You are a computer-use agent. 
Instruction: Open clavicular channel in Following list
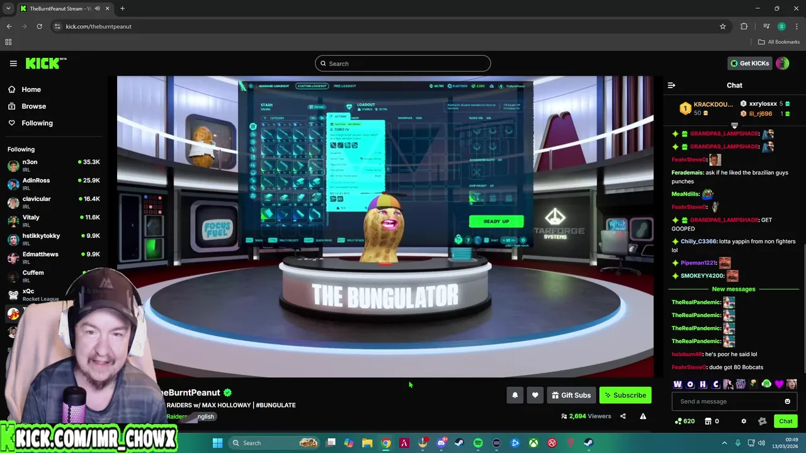tap(54, 203)
